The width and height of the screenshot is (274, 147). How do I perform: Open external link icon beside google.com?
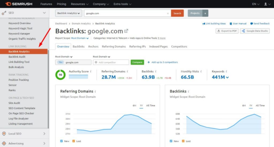(126, 31)
